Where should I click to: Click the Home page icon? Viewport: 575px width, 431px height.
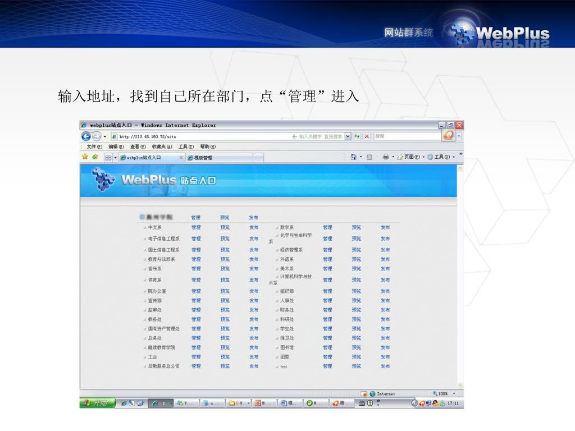click(x=354, y=157)
